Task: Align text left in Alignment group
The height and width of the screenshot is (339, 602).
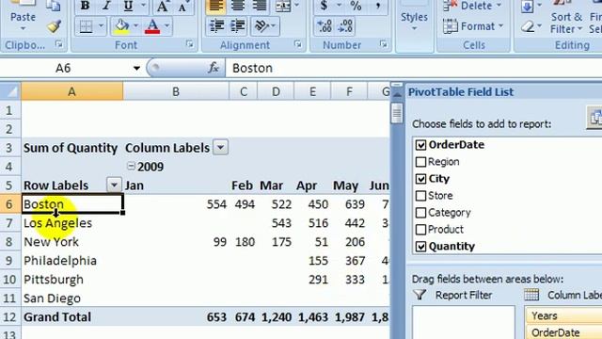Action: pos(215,7)
